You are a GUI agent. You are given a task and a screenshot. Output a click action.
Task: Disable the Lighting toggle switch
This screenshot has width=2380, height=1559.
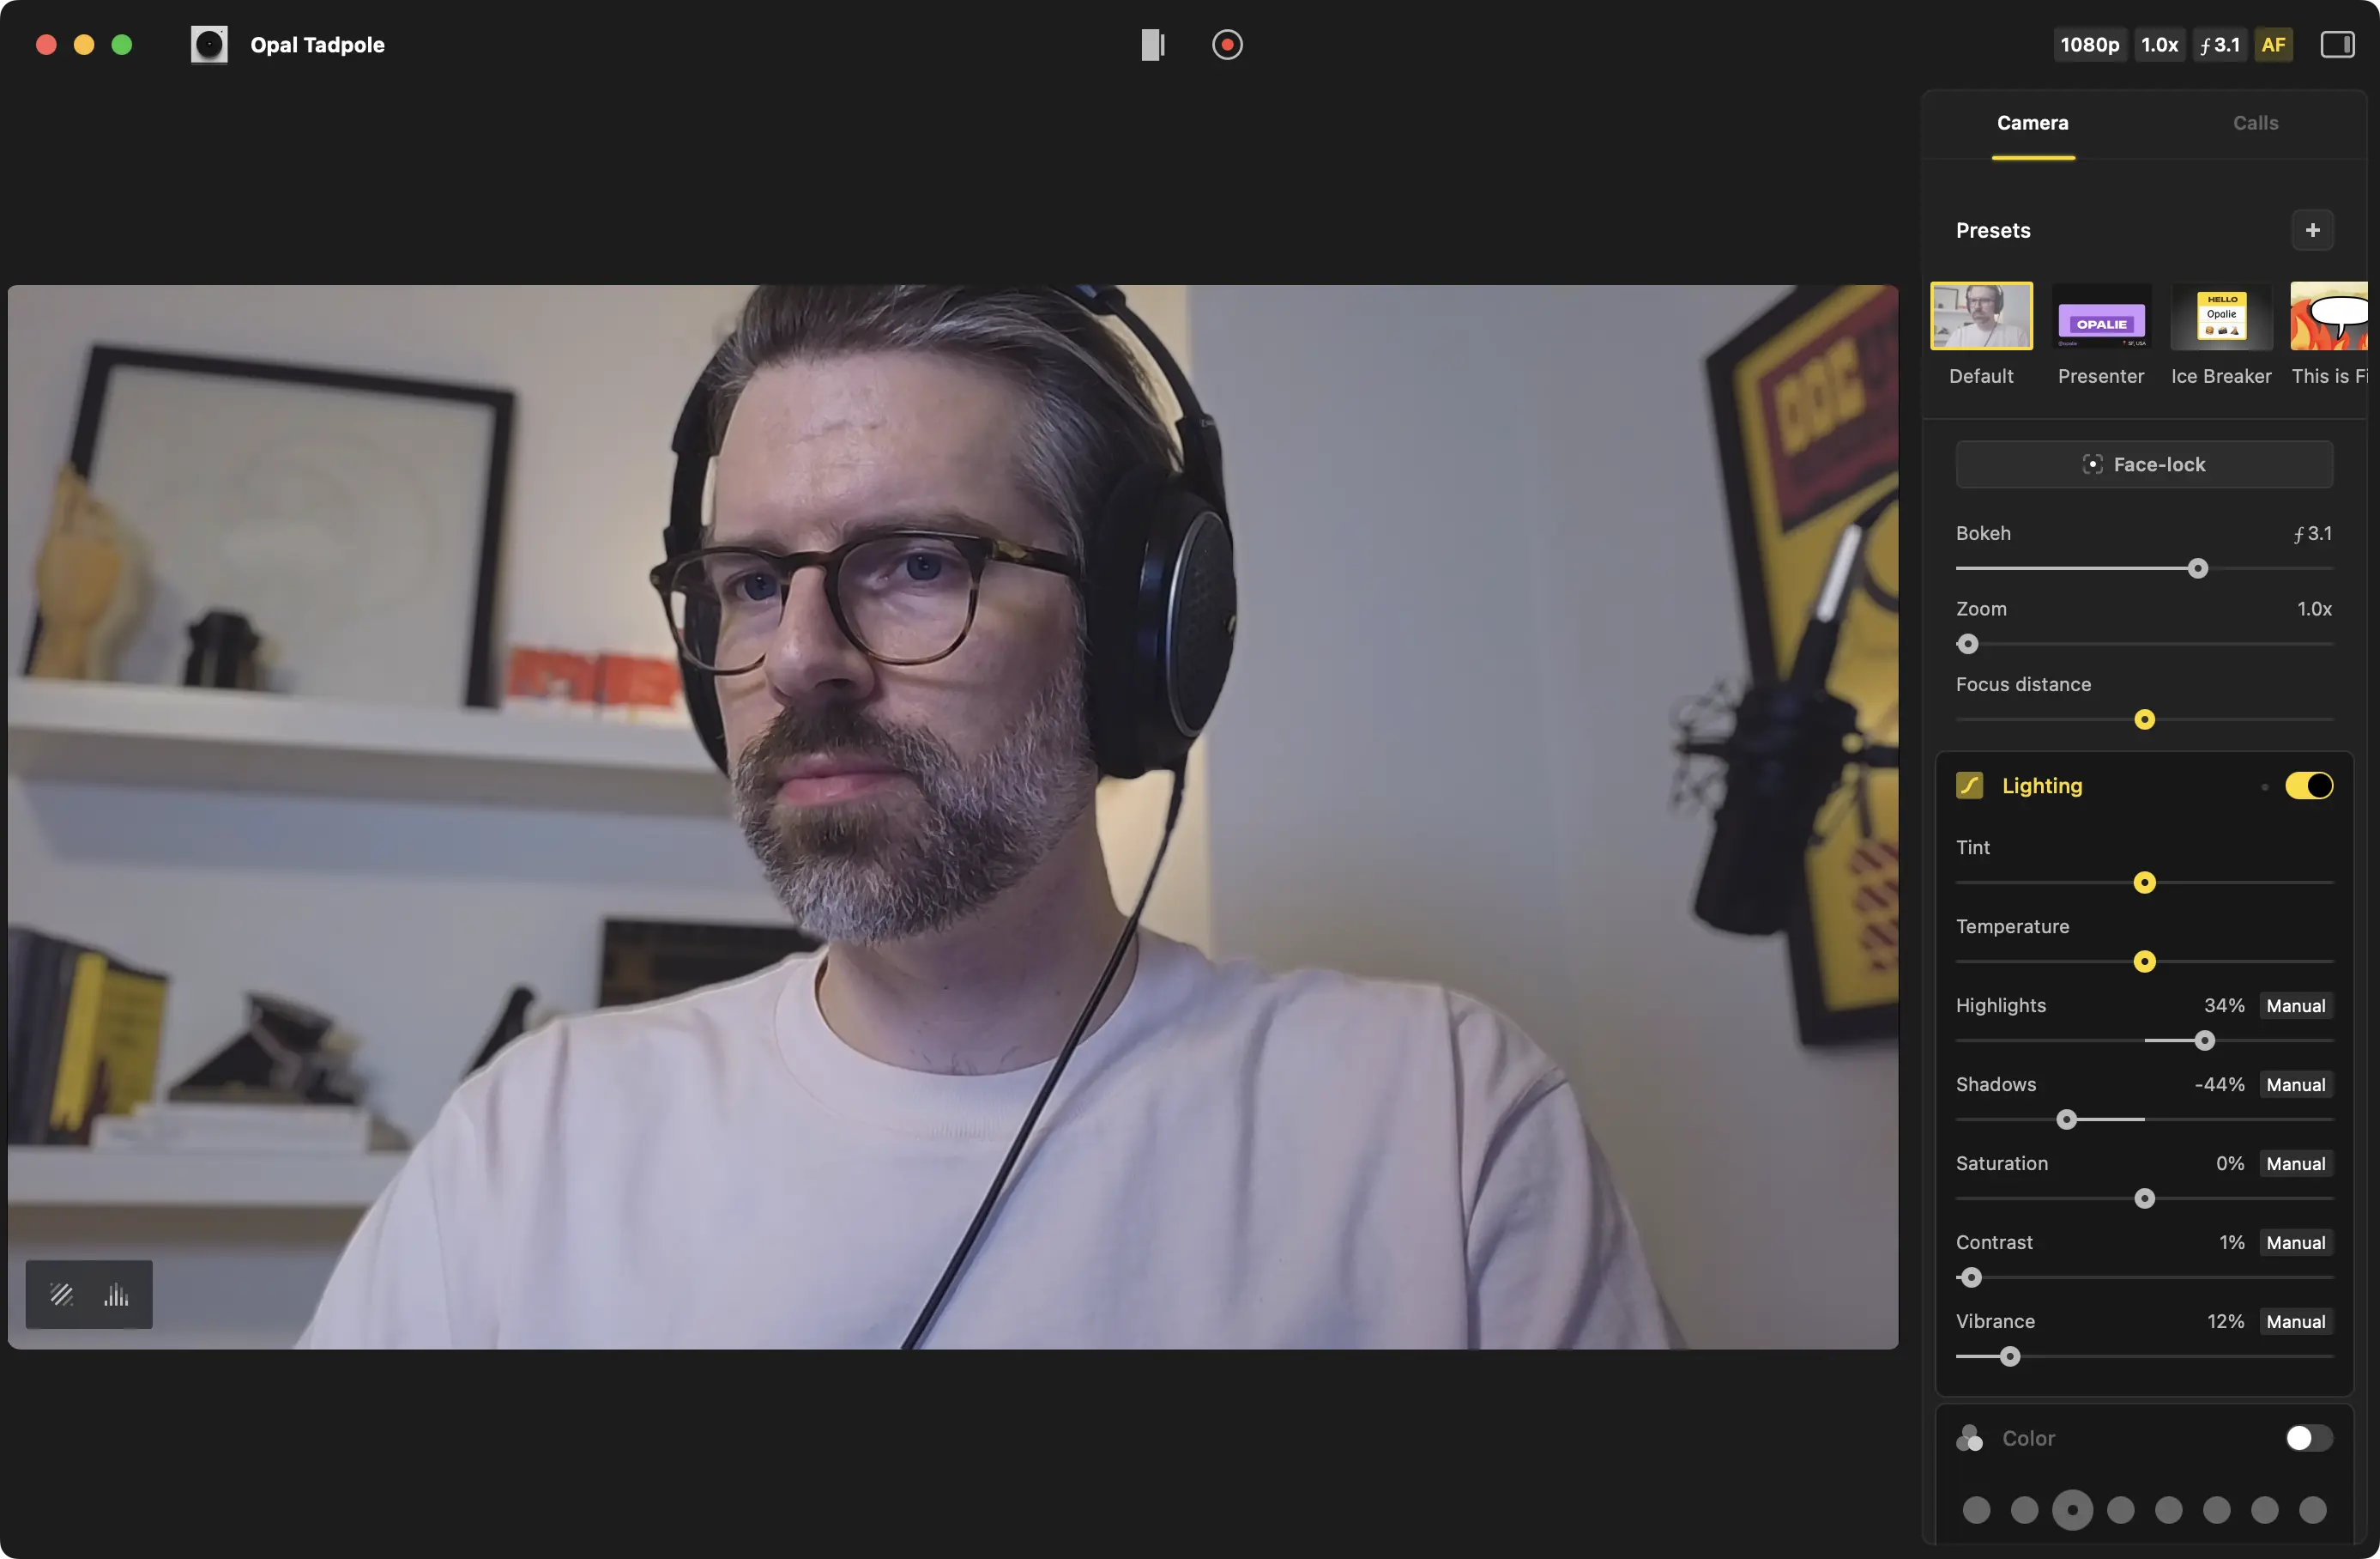(2308, 786)
